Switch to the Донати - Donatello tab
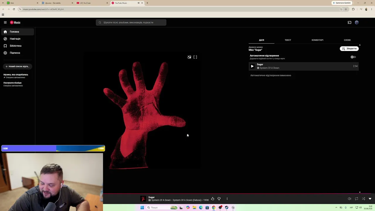 pos(57,3)
